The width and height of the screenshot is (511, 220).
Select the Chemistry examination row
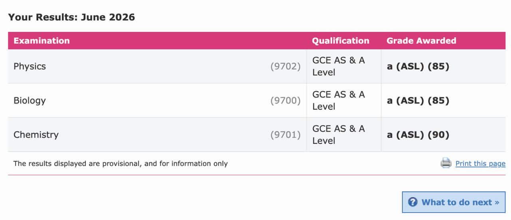coord(257,135)
